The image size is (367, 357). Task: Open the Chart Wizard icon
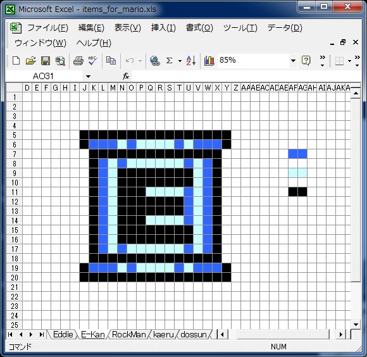point(209,61)
